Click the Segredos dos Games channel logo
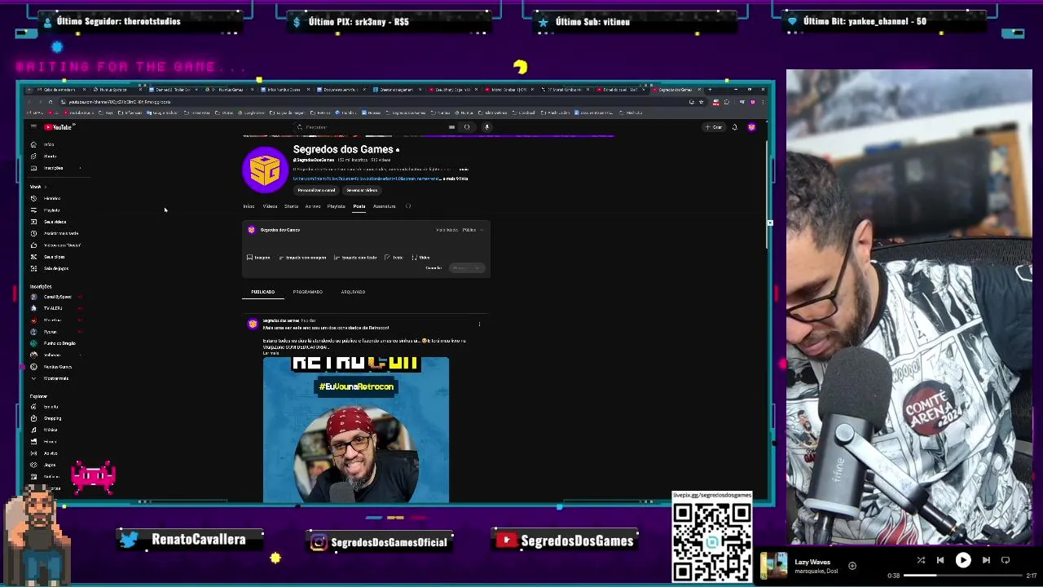The height and width of the screenshot is (587, 1043). [x=265, y=170]
